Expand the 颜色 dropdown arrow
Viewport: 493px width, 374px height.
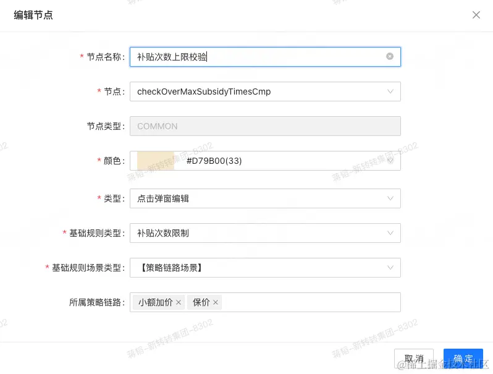pos(390,161)
